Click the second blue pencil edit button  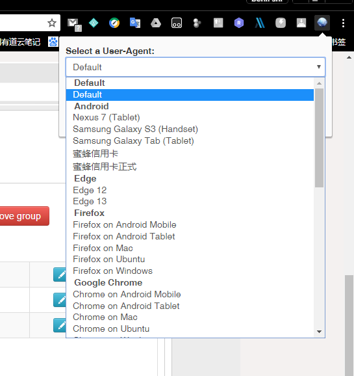(60, 300)
